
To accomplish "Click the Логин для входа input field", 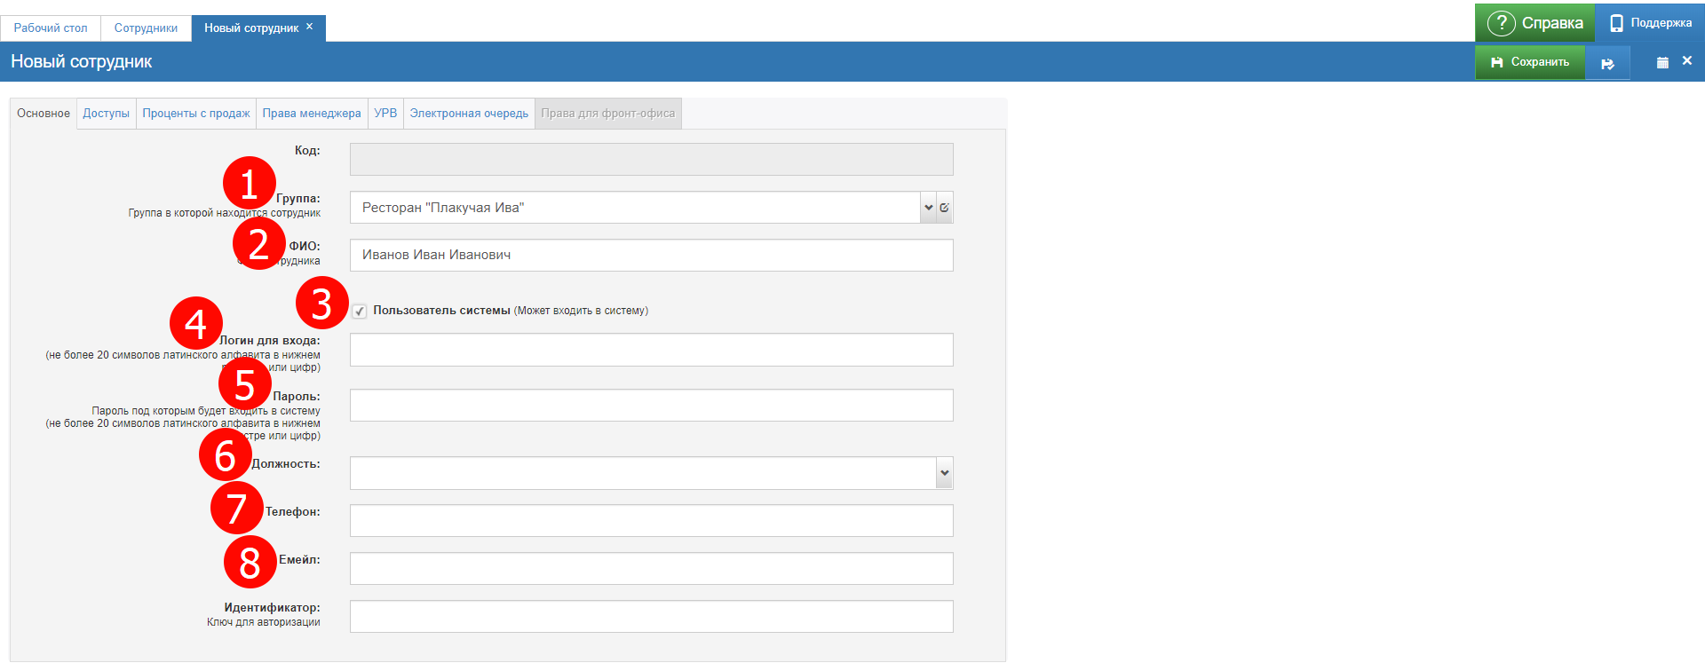I will click(x=651, y=350).
